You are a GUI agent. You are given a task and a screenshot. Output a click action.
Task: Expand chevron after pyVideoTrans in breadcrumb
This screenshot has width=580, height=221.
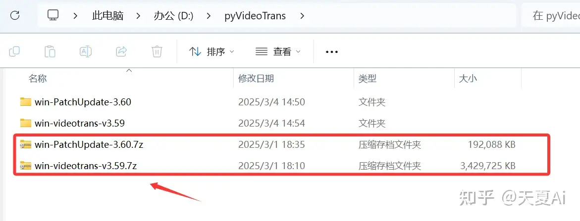302,16
